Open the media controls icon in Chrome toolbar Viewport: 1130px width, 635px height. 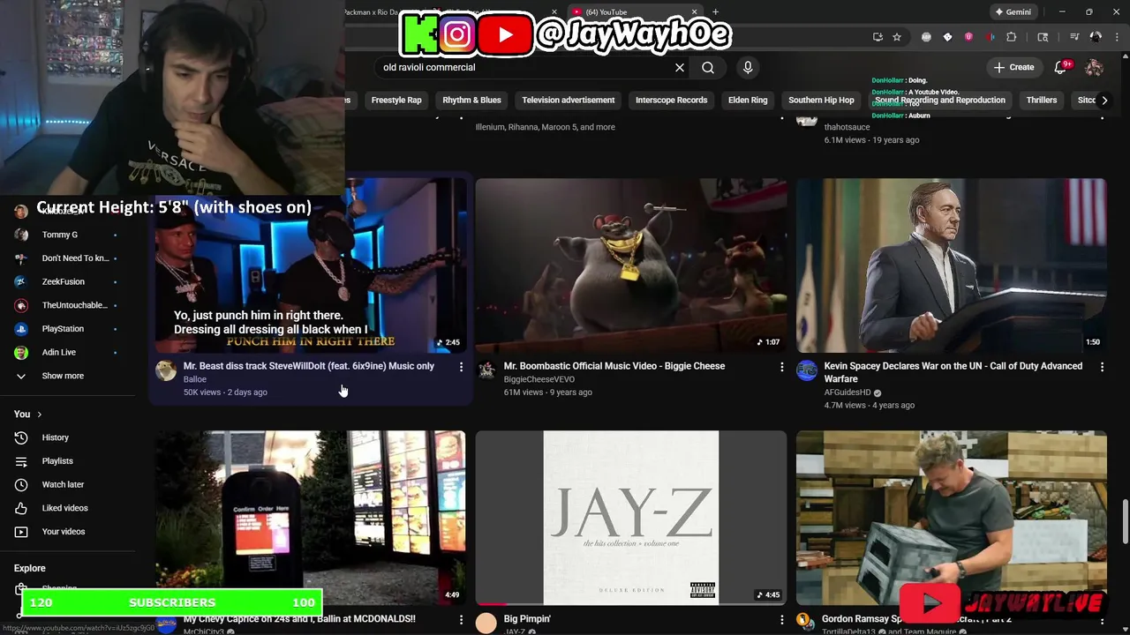click(1074, 37)
